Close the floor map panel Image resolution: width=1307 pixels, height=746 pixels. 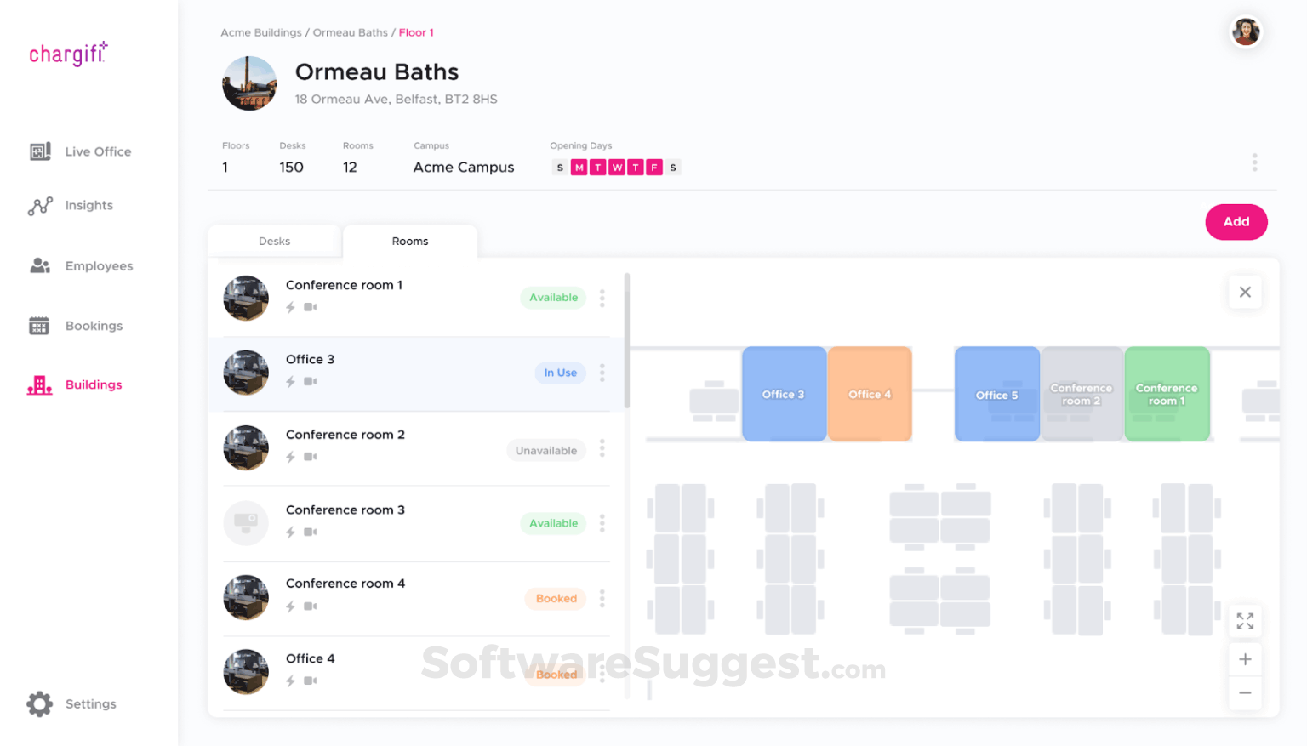1245,292
